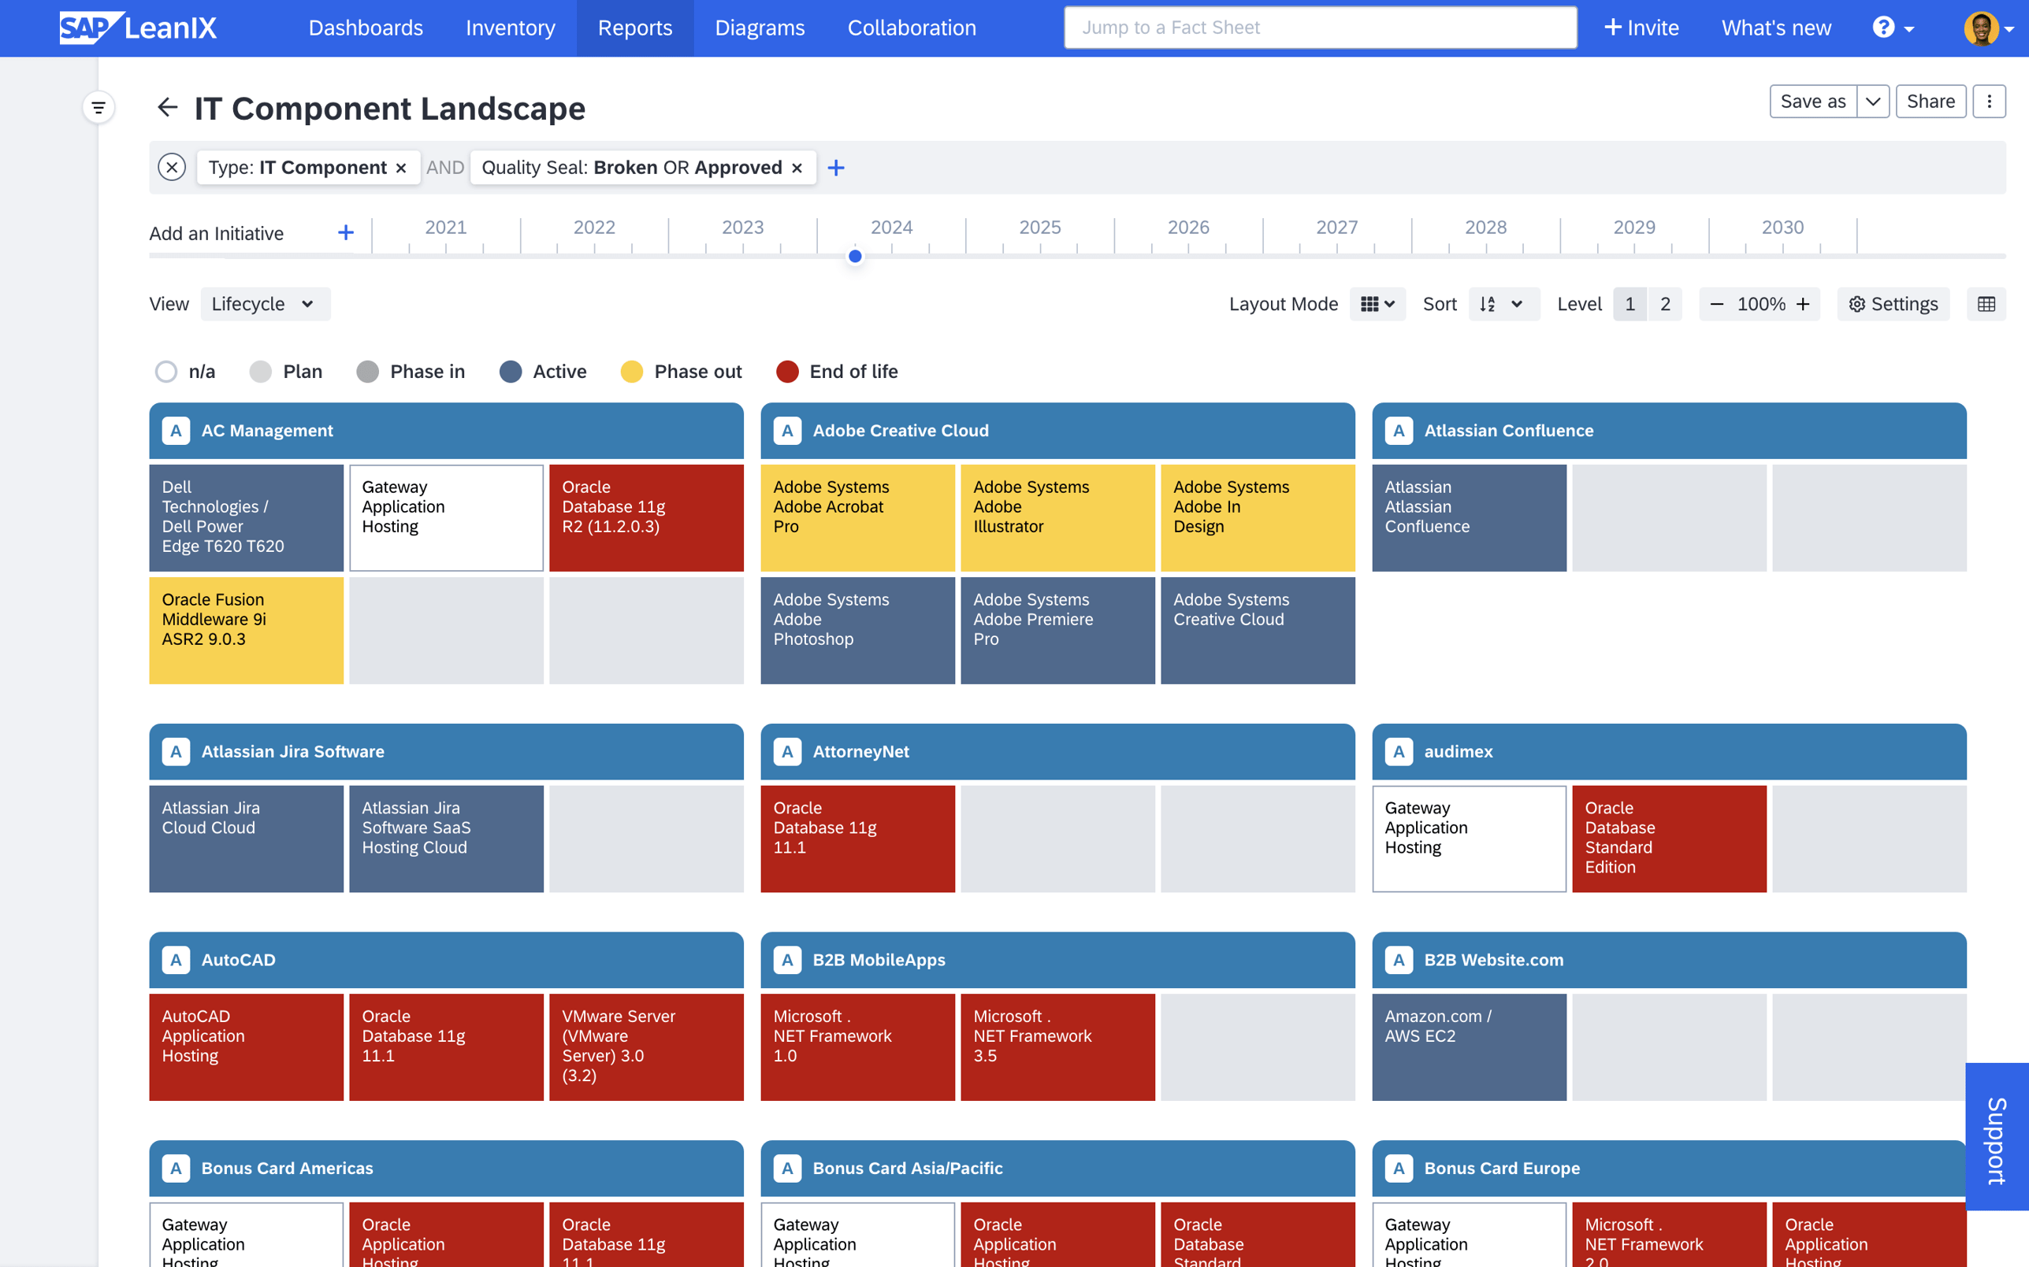The height and width of the screenshot is (1267, 2029).
Task: Open the more options kebab menu next to Share
Action: click(1990, 101)
